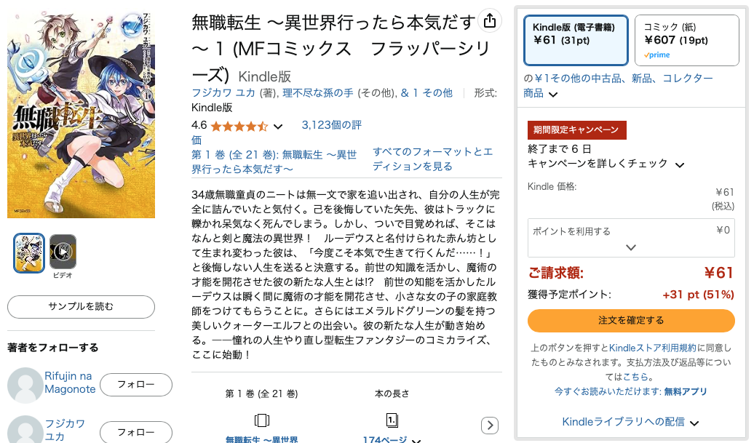754x443 pixels.
Task: Follow author Rifujin na Magonote
Action: coord(136,385)
